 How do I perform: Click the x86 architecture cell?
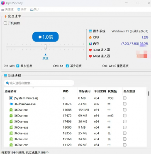click(x=96, y=104)
